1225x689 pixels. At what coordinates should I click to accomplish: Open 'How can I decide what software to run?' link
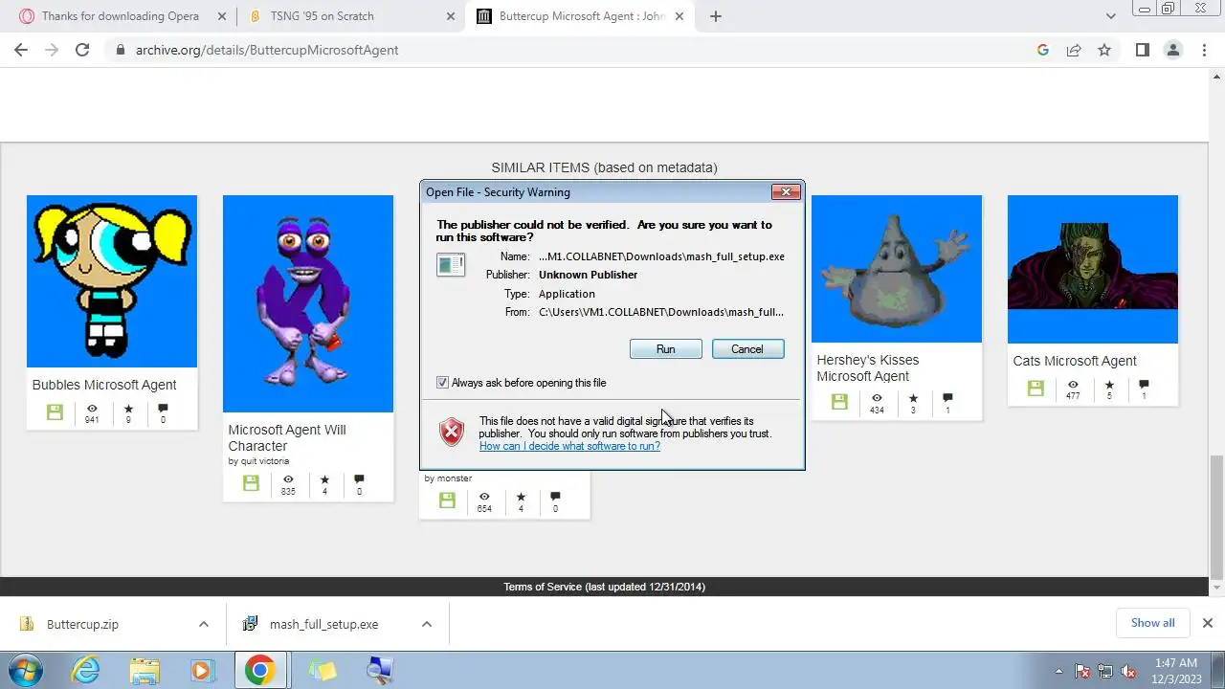click(x=569, y=446)
